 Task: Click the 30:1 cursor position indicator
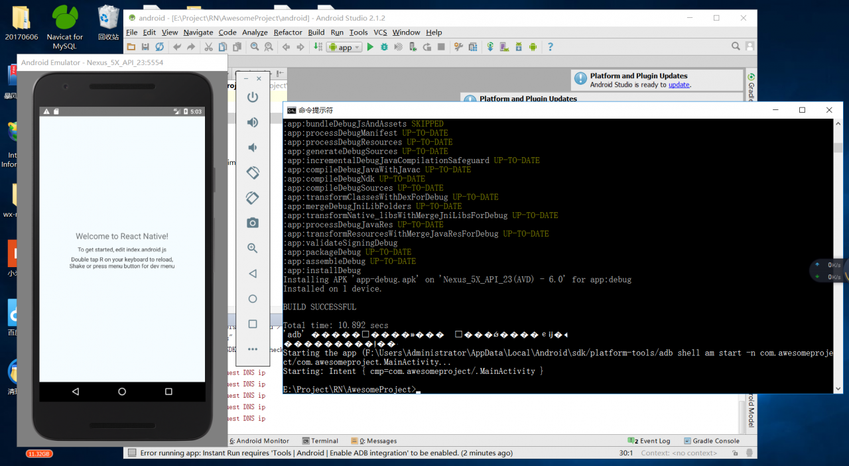click(626, 453)
